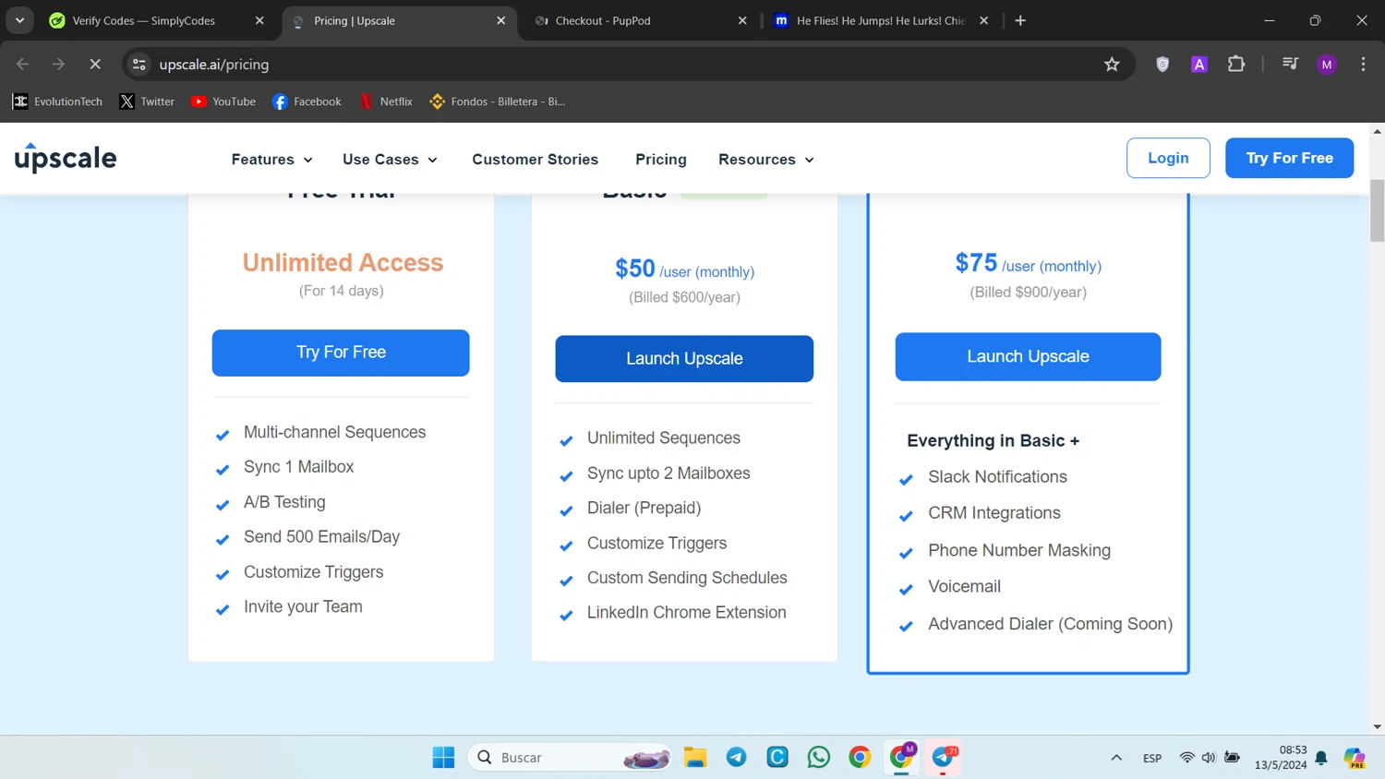Open the EvolutionTech bookmark

(57, 102)
